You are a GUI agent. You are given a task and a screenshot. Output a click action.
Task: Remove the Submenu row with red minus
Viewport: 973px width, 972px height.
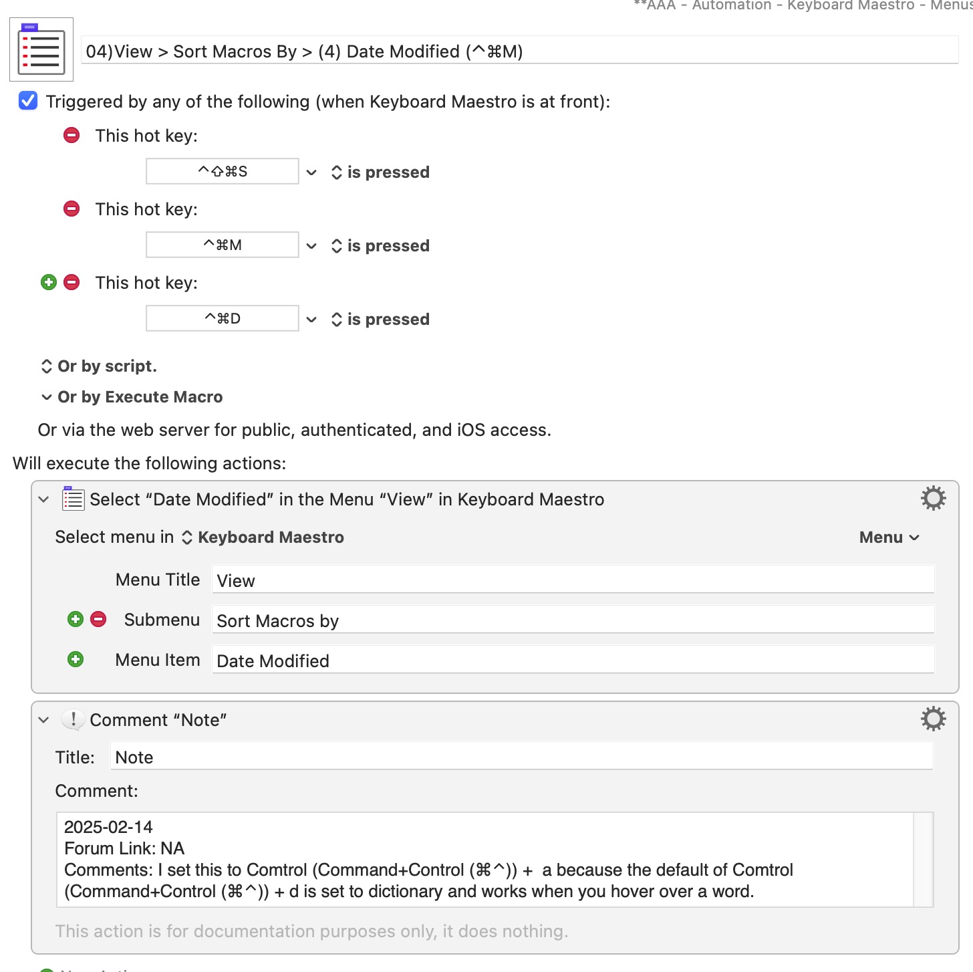pyautogui.click(x=98, y=619)
